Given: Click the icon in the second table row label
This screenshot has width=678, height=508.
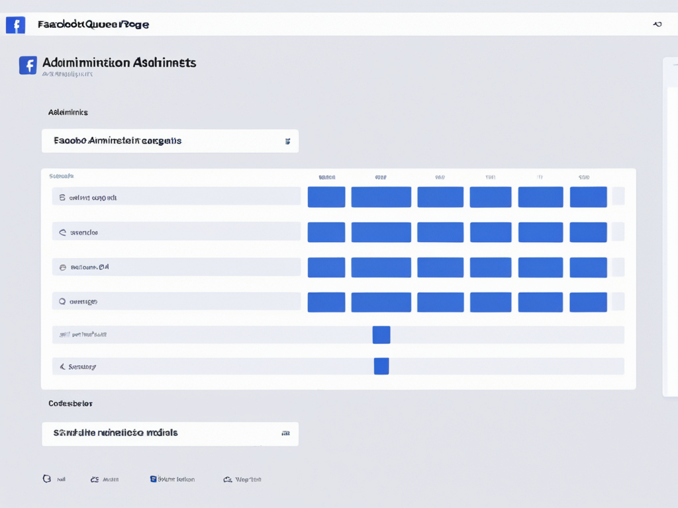Looking at the screenshot, I should pos(62,232).
